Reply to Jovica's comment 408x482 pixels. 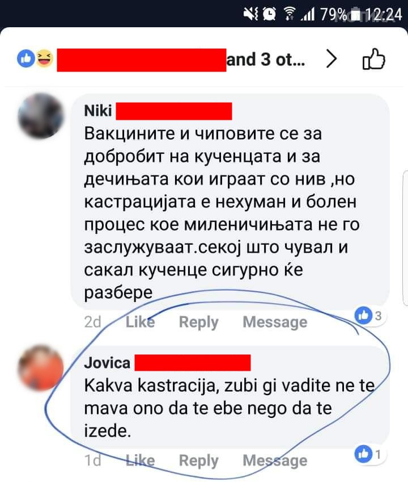pyautogui.click(x=198, y=461)
